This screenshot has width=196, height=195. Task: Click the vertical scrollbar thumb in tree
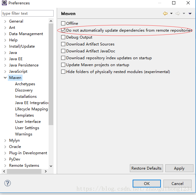[x=51, y=74]
